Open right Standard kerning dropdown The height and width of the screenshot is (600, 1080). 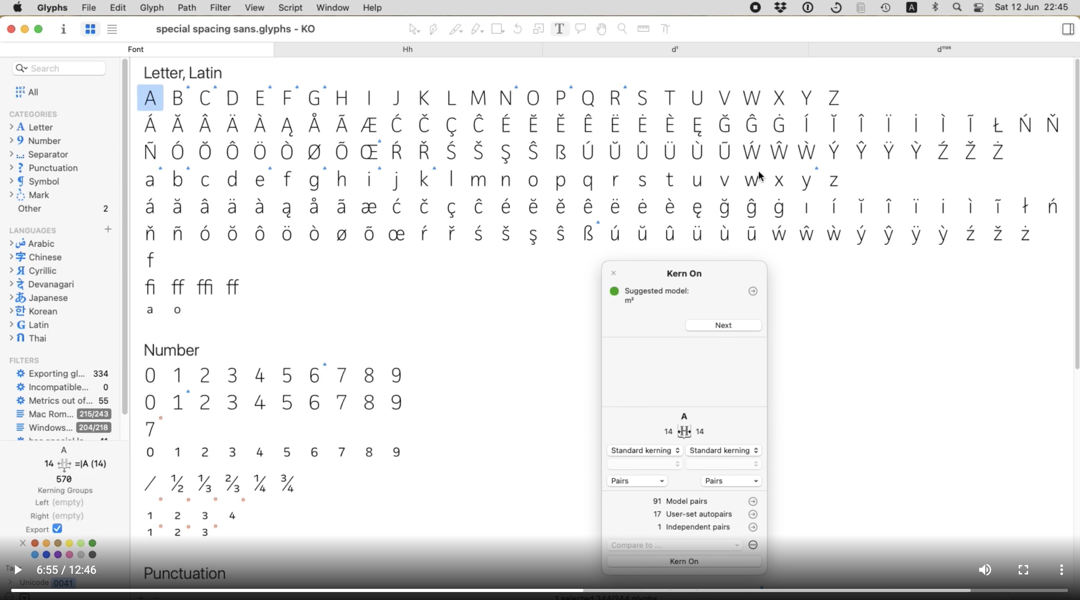[x=724, y=451]
